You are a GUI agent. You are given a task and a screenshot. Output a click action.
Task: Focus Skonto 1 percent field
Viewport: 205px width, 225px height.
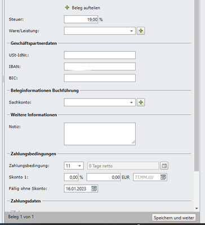coord(71,177)
